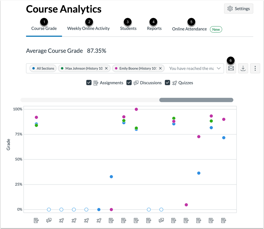Open the student filter dropdown arrow
264x229 pixels.
(x=219, y=68)
